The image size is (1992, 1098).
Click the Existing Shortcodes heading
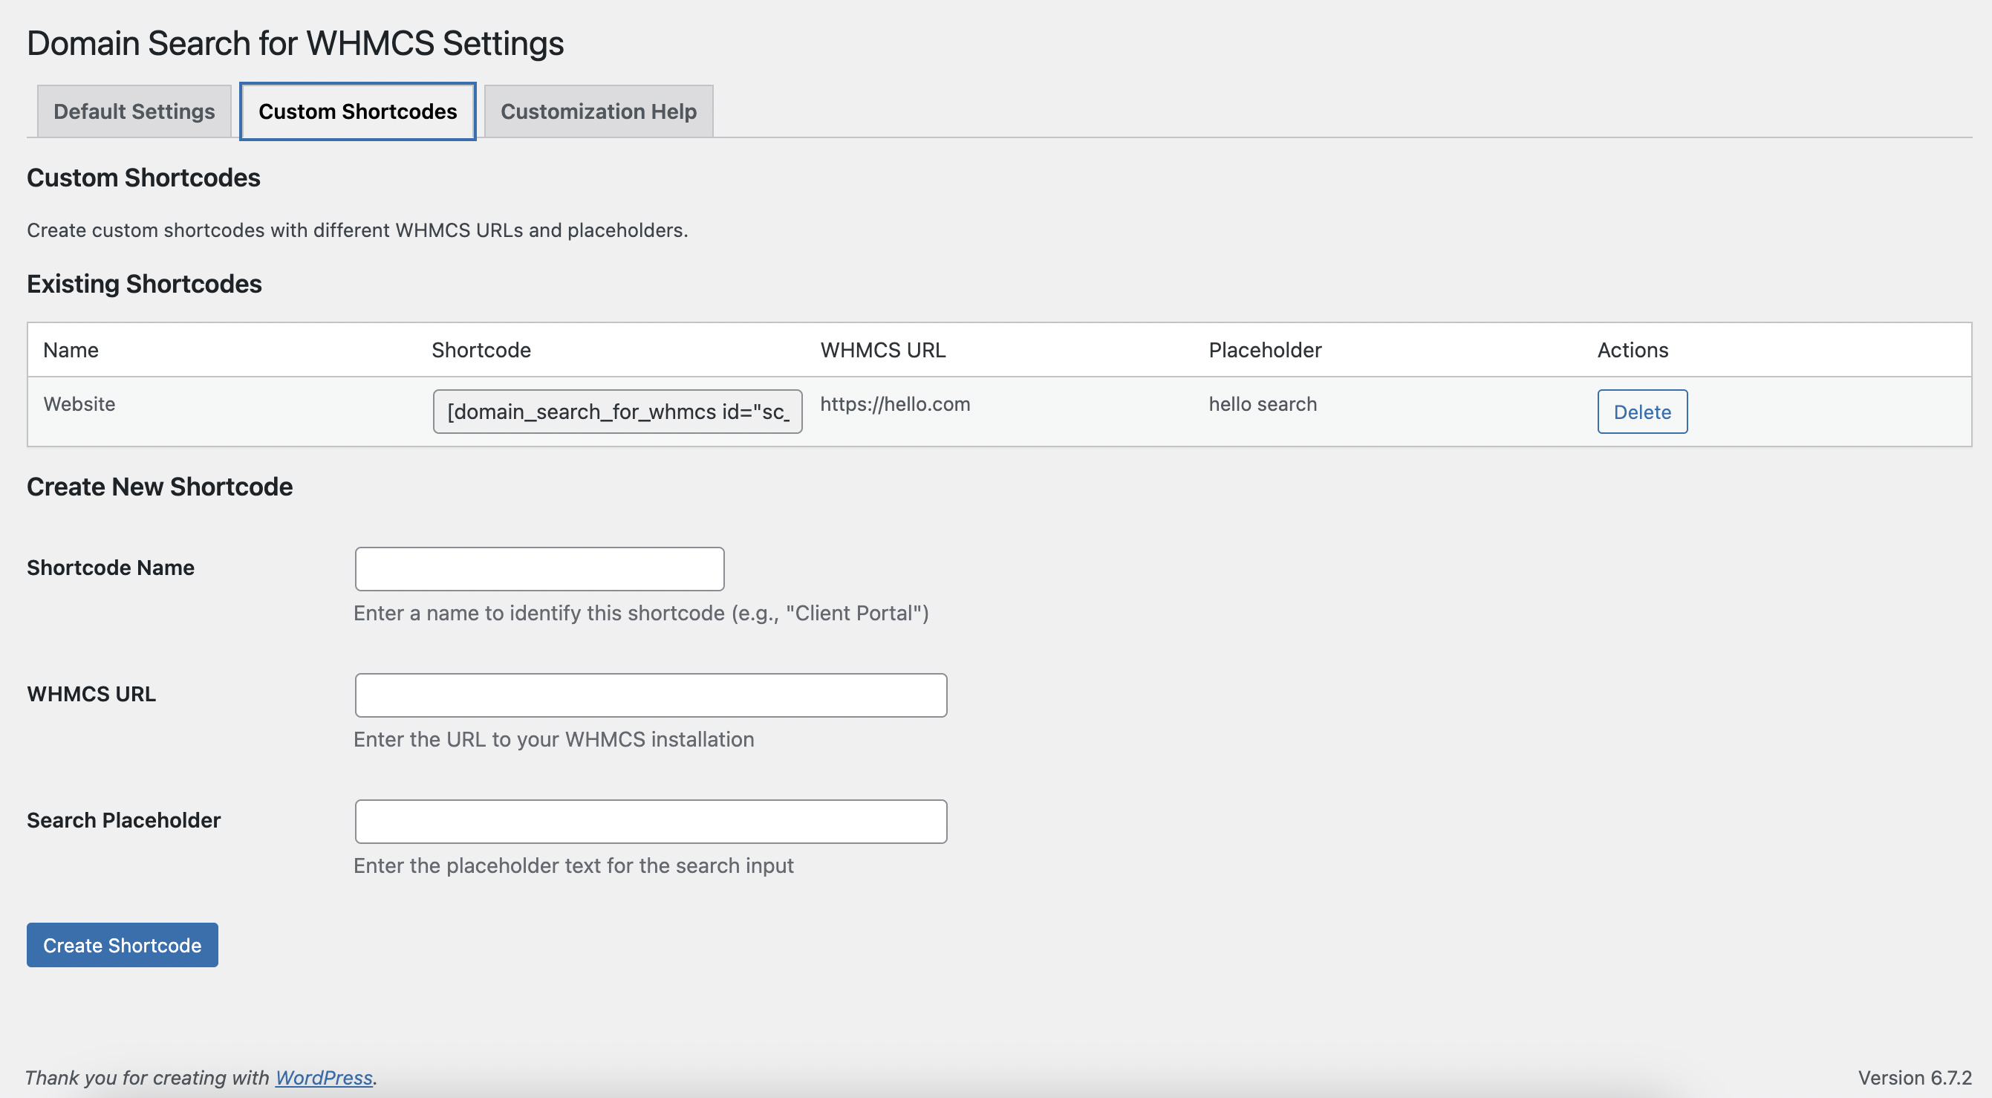pos(144,284)
